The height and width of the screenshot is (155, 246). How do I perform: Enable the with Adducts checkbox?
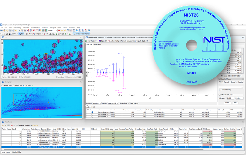[x=220, y=95]
